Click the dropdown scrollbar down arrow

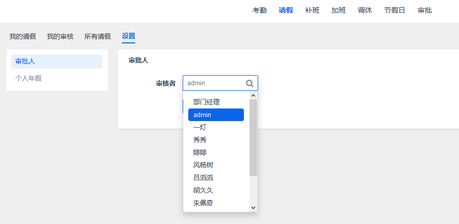(253, 208)
